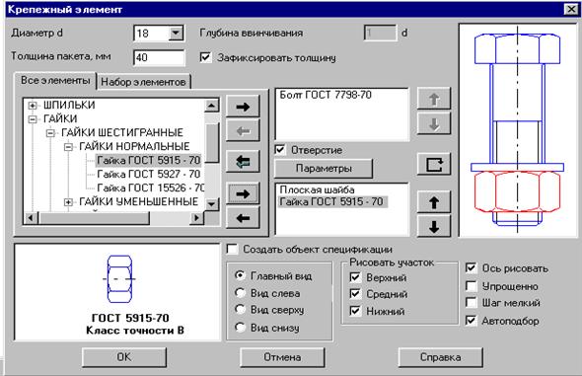Expand ГАЙКИ УМЕНЬШЕННЫЕ tree node
This screenshot has width=582, height=376.
(x=68, y=202)
